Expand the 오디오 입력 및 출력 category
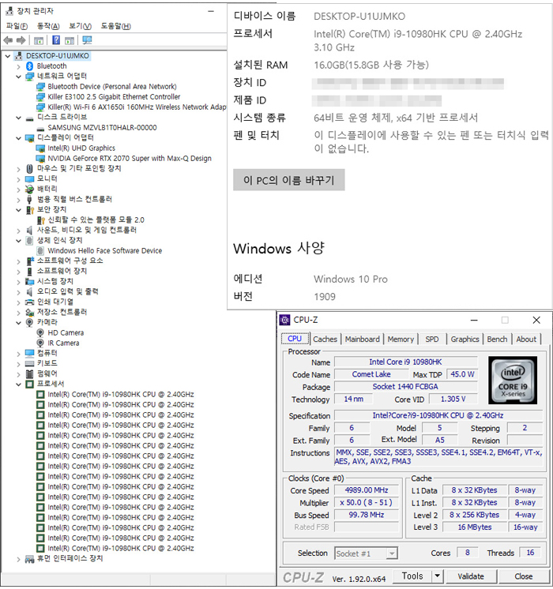The width and height of the screenshot is (553, 589). pos(18,292)
